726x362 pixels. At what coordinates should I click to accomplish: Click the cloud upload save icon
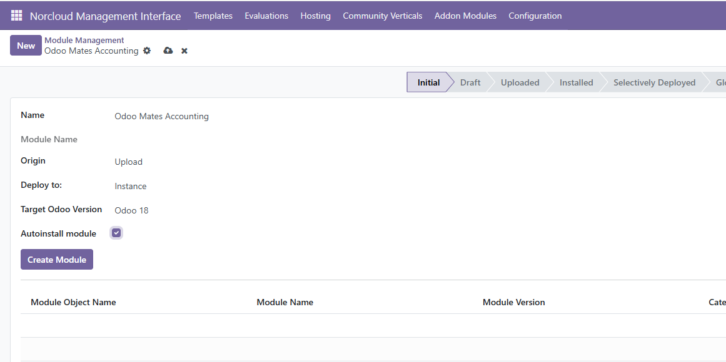[x=168, y=51]
